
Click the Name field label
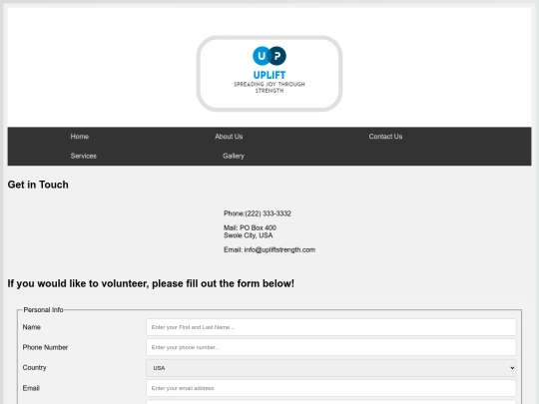32,327
